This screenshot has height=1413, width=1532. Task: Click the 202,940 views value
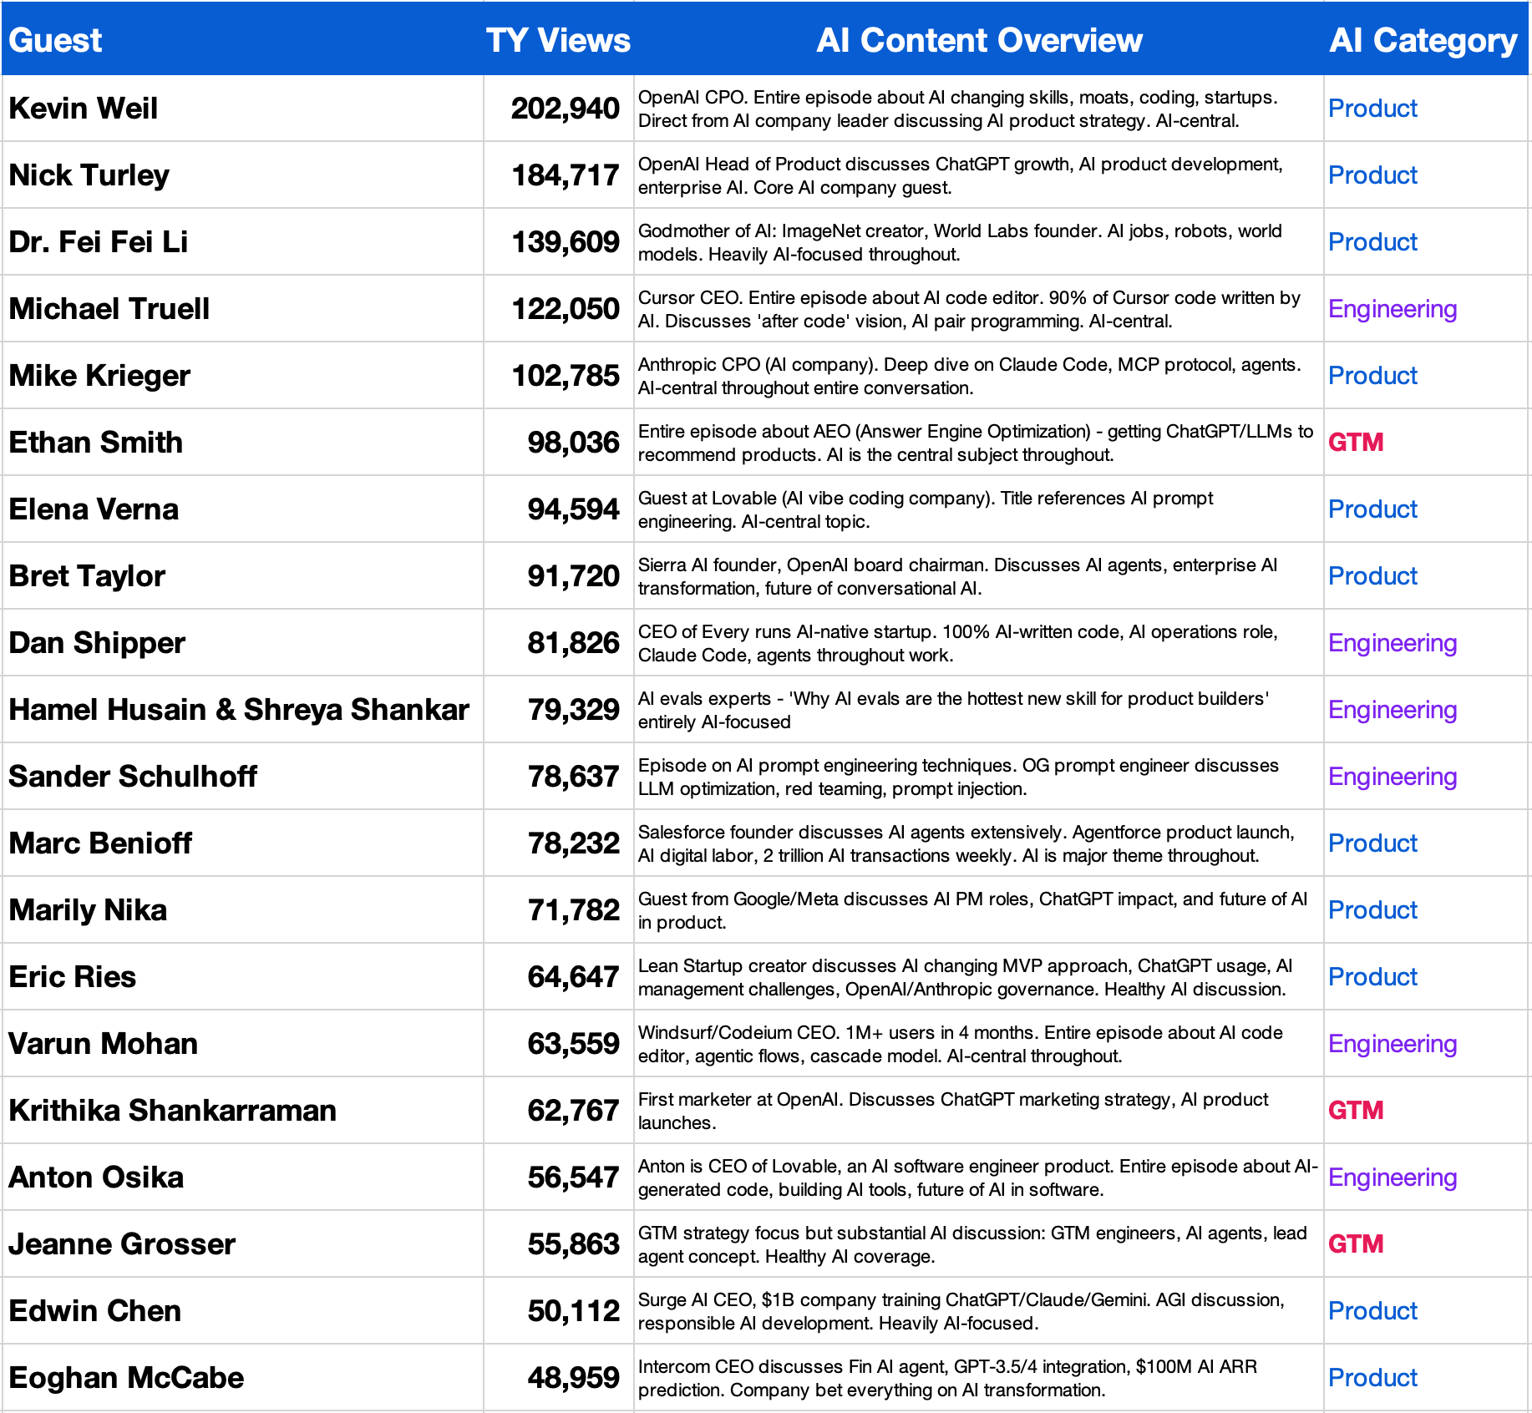pos(566,109)
